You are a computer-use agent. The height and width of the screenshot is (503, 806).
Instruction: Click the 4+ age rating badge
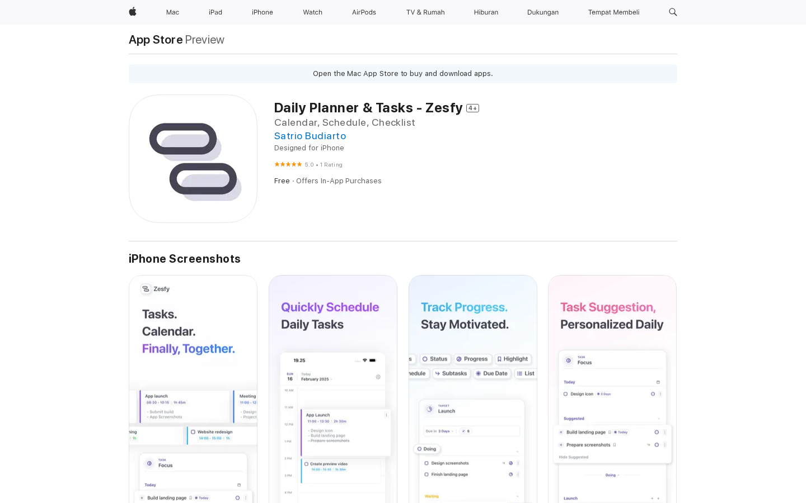[473, 108]
